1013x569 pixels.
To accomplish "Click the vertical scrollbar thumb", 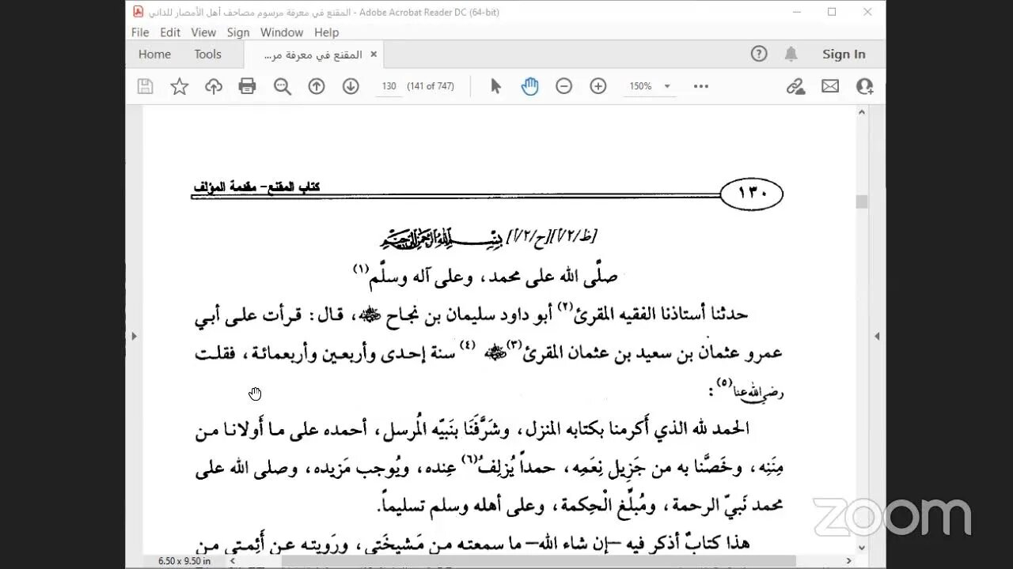I will [861, 202].
